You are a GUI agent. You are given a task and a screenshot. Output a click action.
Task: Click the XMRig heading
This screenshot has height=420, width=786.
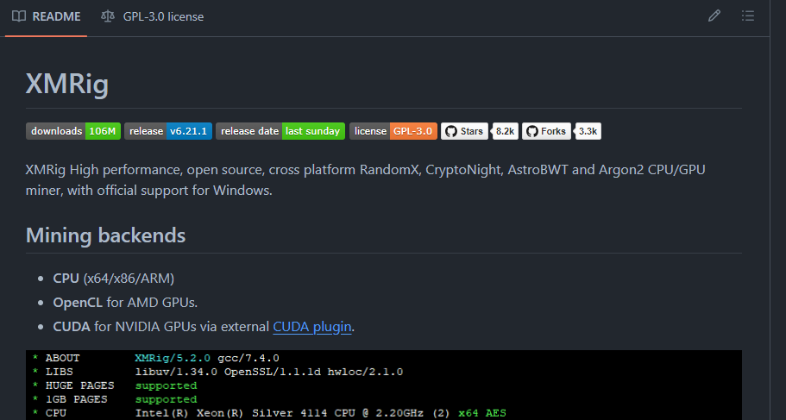(67, 83)
